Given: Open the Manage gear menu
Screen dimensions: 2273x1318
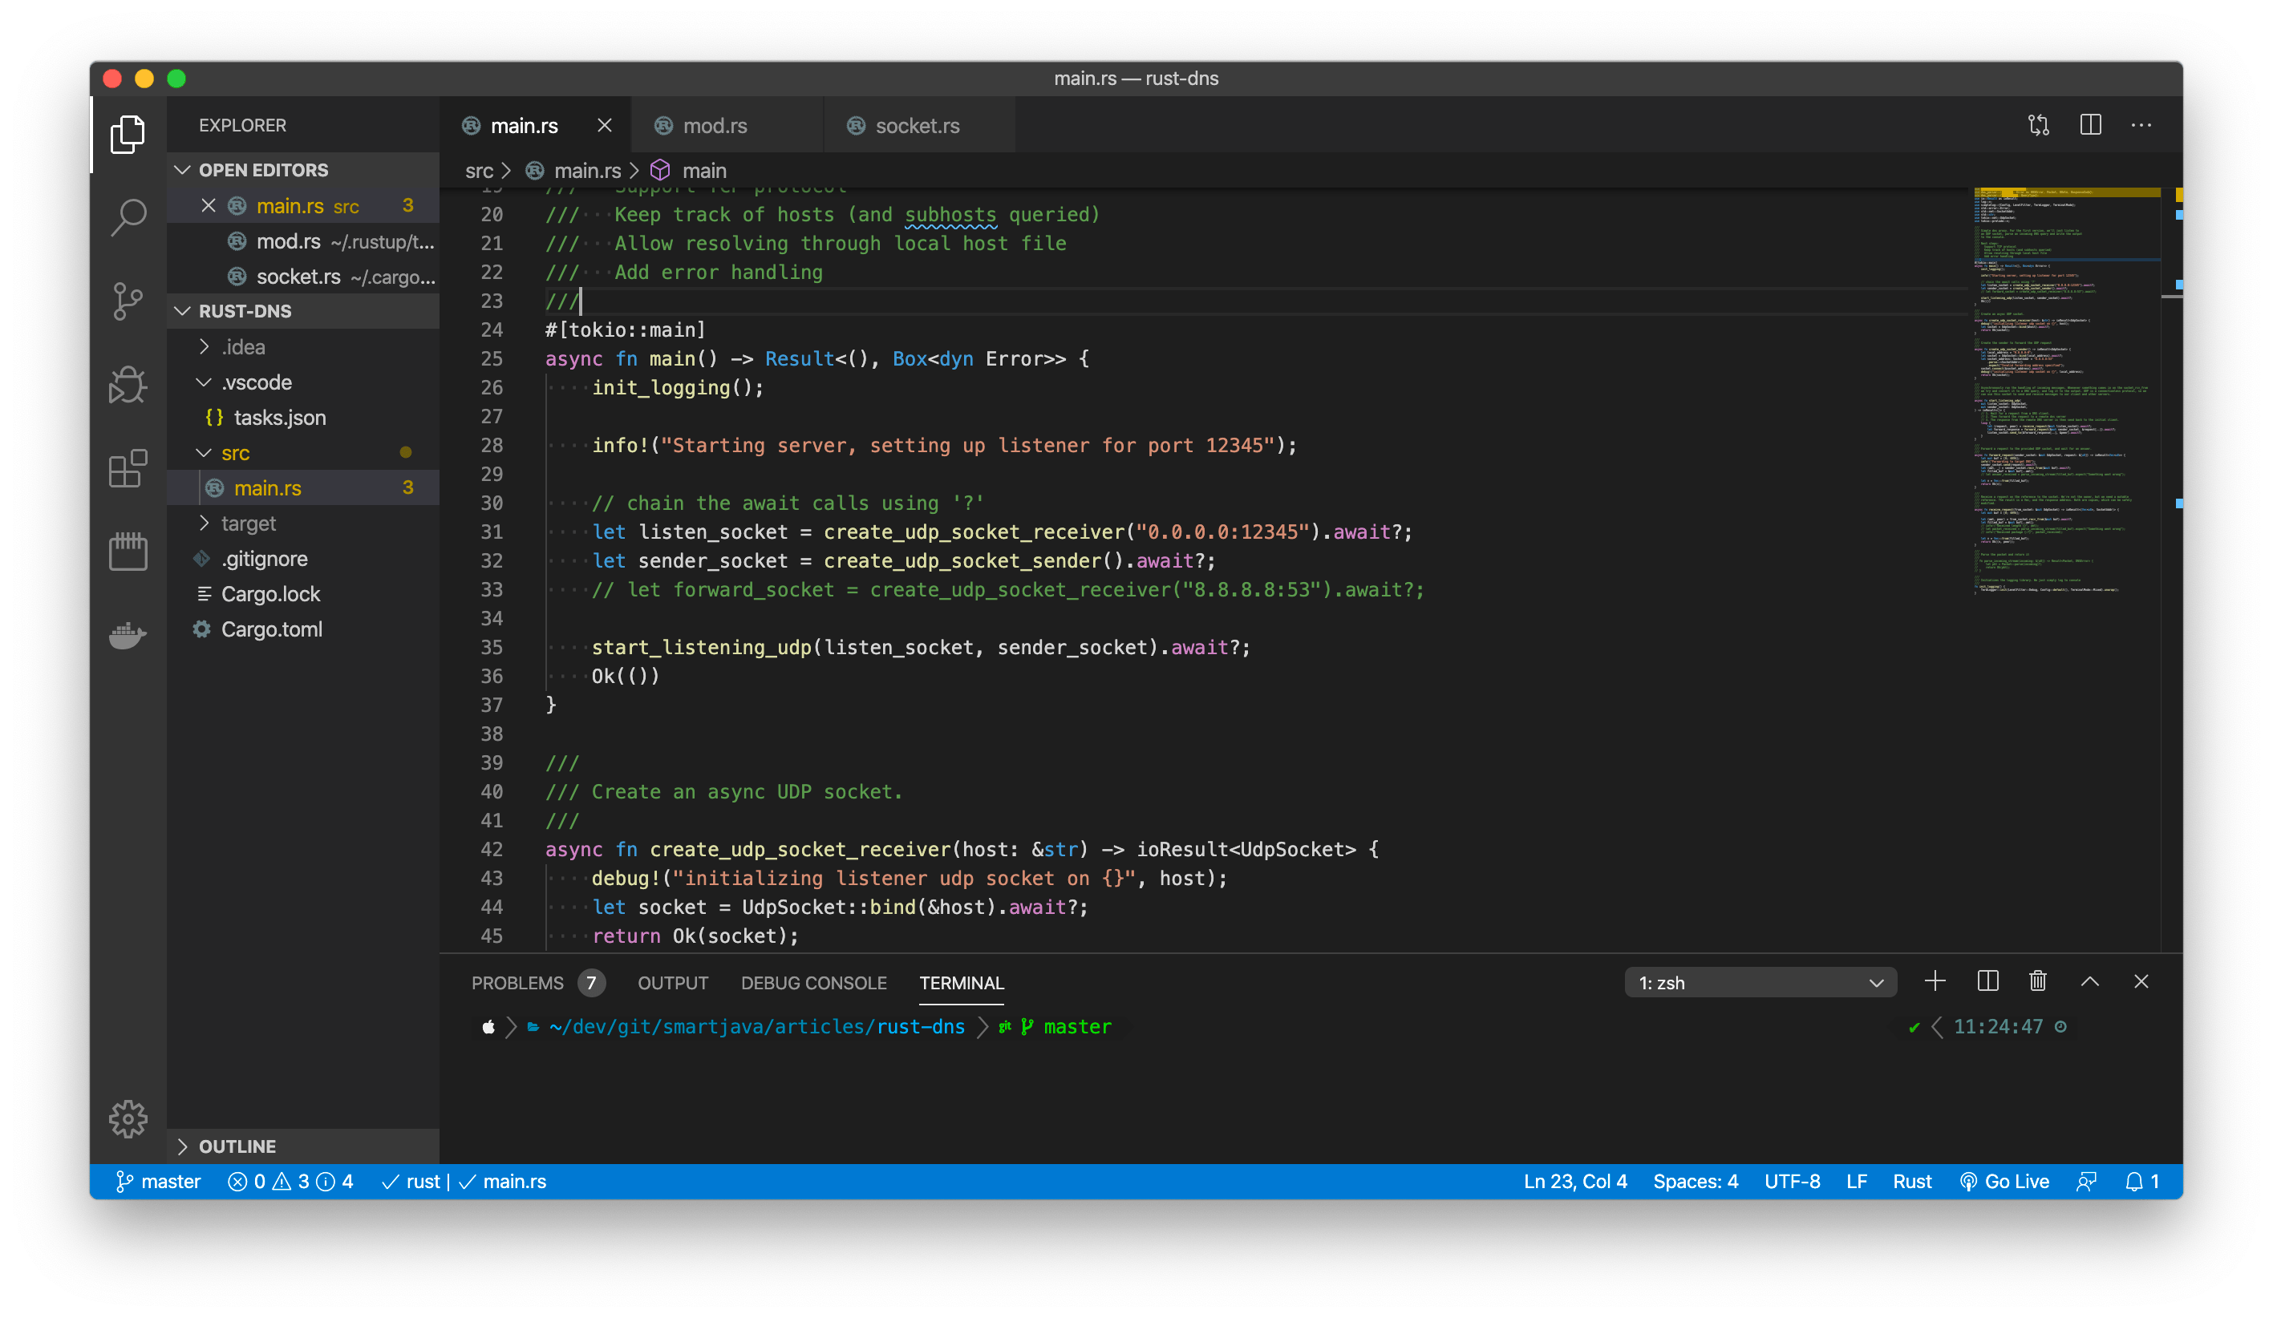Looking at the screenshot, I should 128,1118.
